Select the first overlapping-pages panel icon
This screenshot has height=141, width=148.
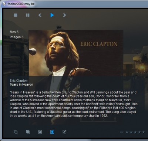point(16,132)
